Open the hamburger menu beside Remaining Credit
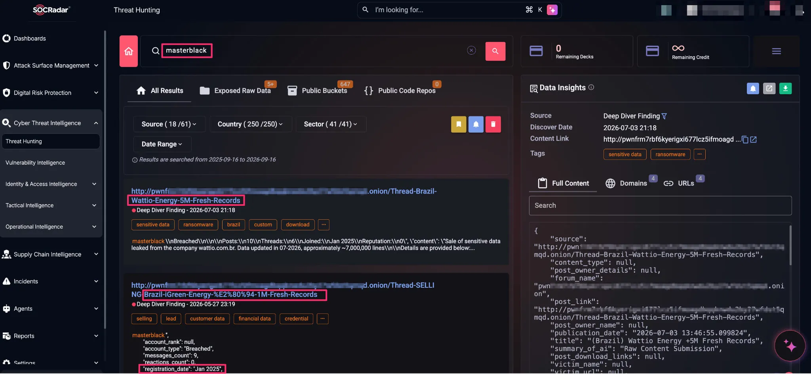 (776, 51)
